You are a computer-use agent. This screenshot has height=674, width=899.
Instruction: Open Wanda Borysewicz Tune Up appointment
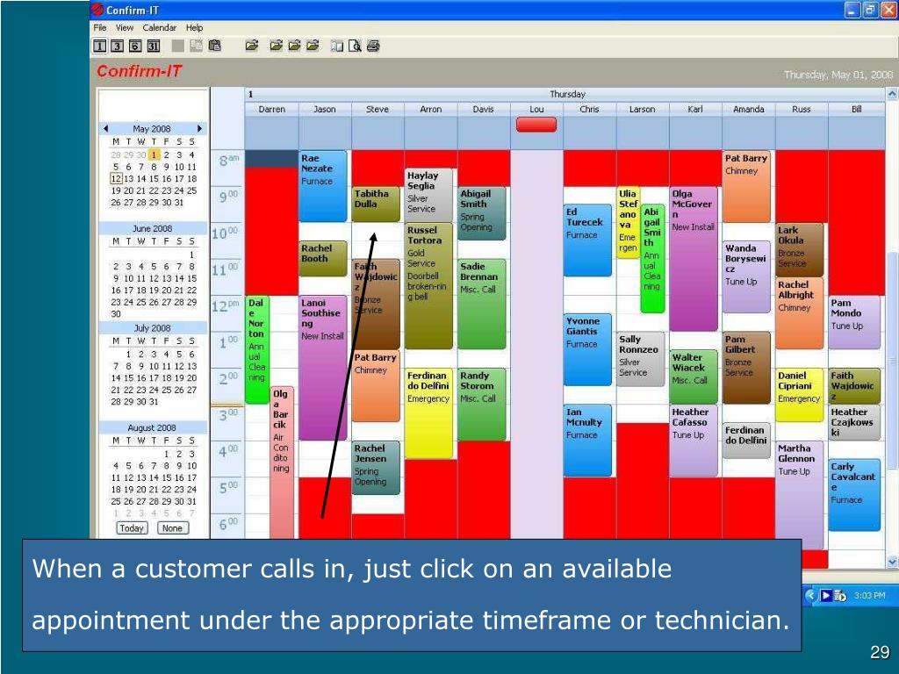point(746,276)
